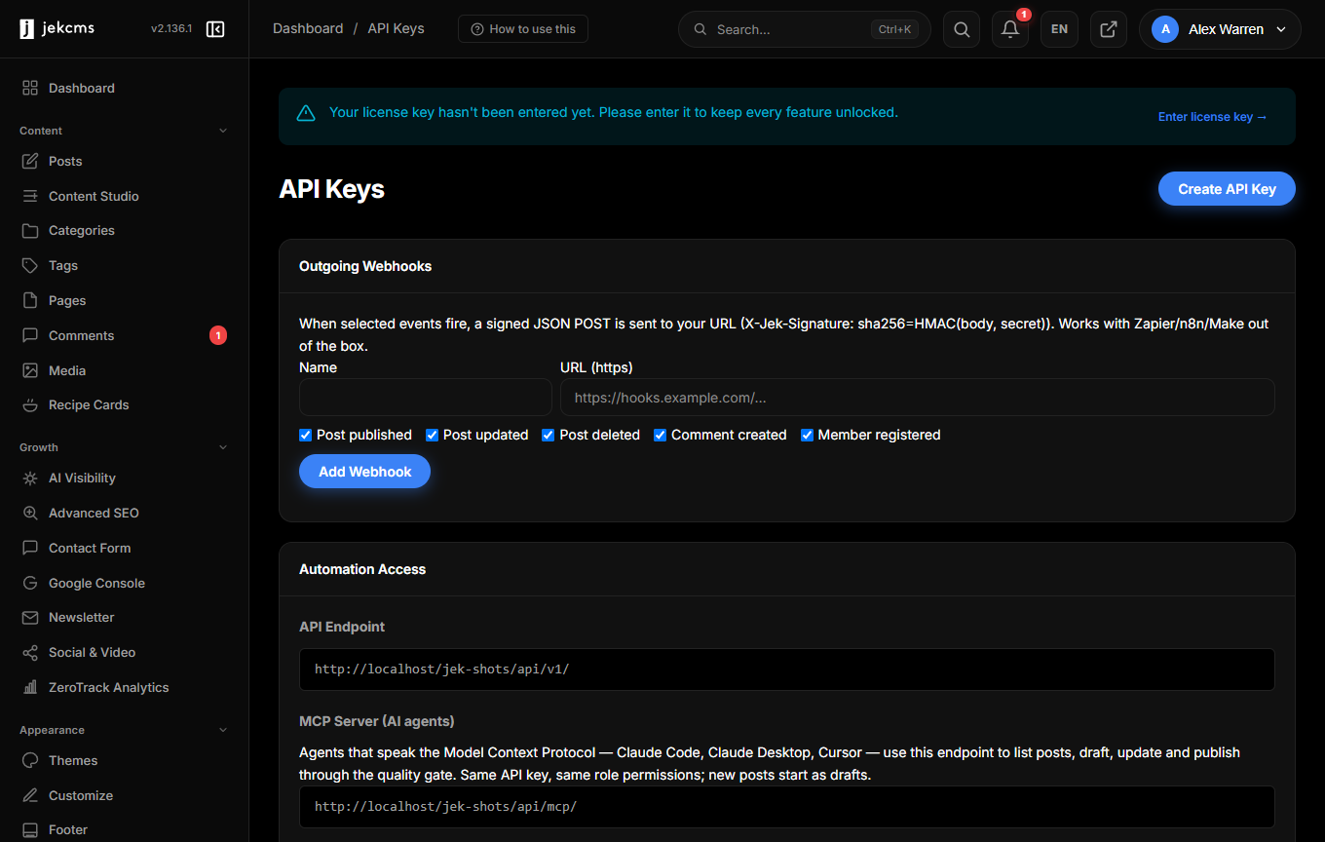Image resolution: width=1325 pixels, height=842 pixels.
Task: Open the Alex Warren user menu dropdown
Action: pos(1220,29)
